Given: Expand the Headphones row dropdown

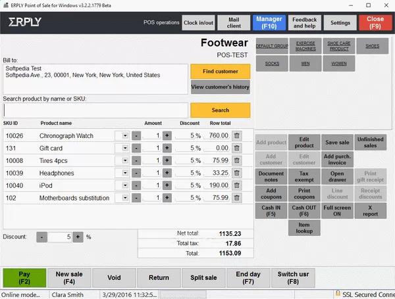Looking at the screenshot, I should [x=122, y=173].
